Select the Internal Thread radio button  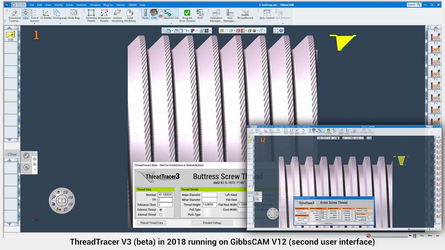(161, 215)
